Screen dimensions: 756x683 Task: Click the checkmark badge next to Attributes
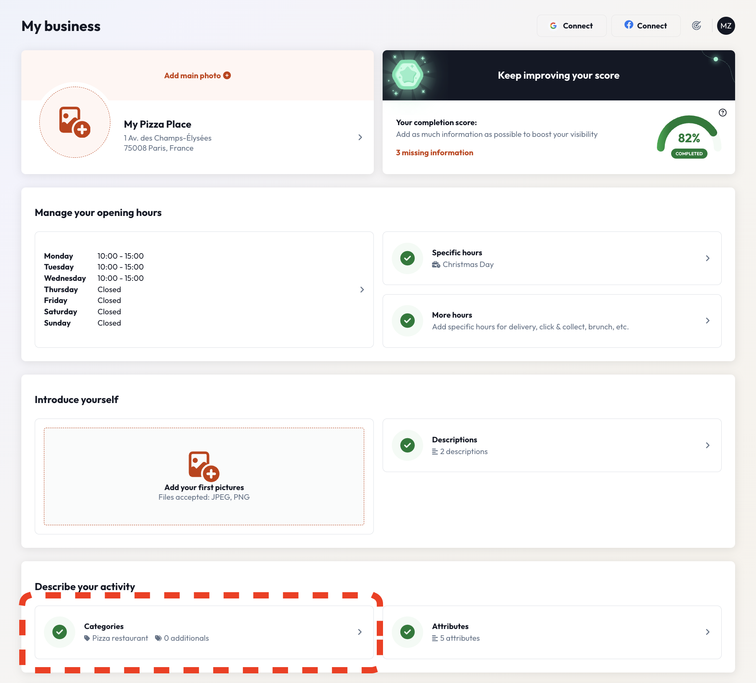406,632
